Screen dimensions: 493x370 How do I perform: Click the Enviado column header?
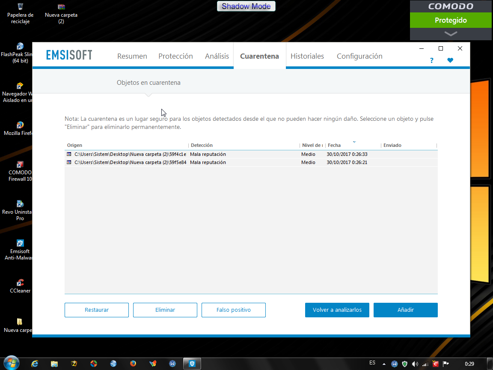[409, 145]
